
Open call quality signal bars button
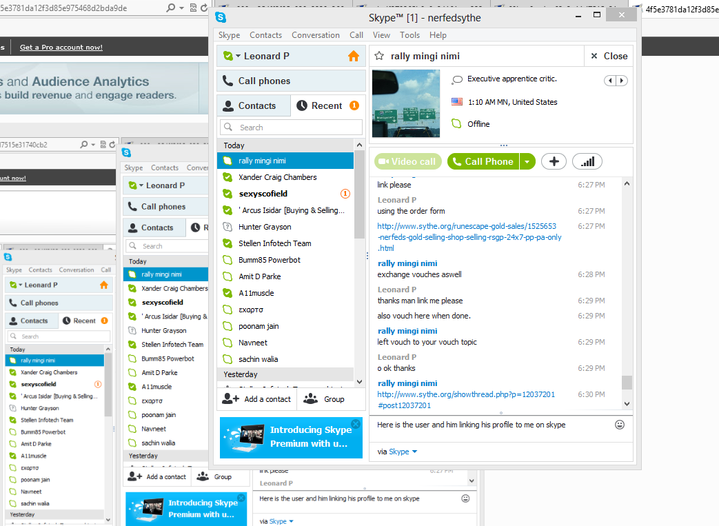click(x=587, y=161)
